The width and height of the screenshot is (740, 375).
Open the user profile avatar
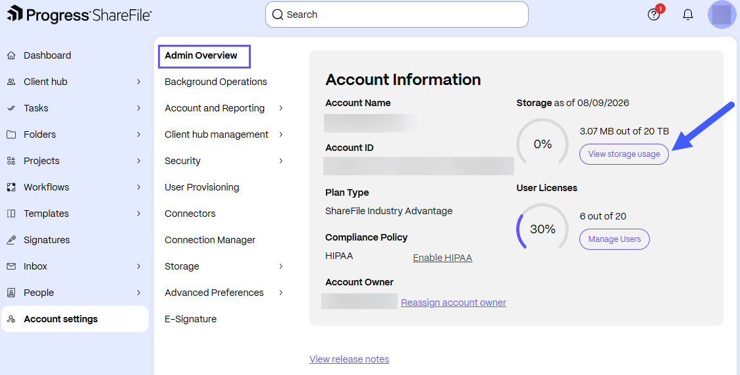(722, 14)
